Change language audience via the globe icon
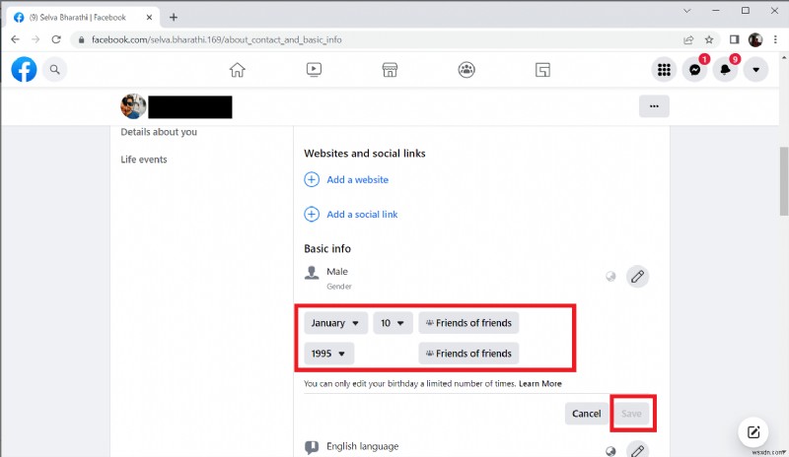This screenshot has width=789, height=457. 610,451
